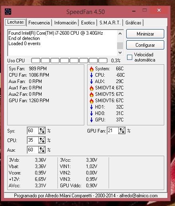Click the SpeedFan app icon in title bar
This screenshot has width=175, height=206.
point(8,12)
